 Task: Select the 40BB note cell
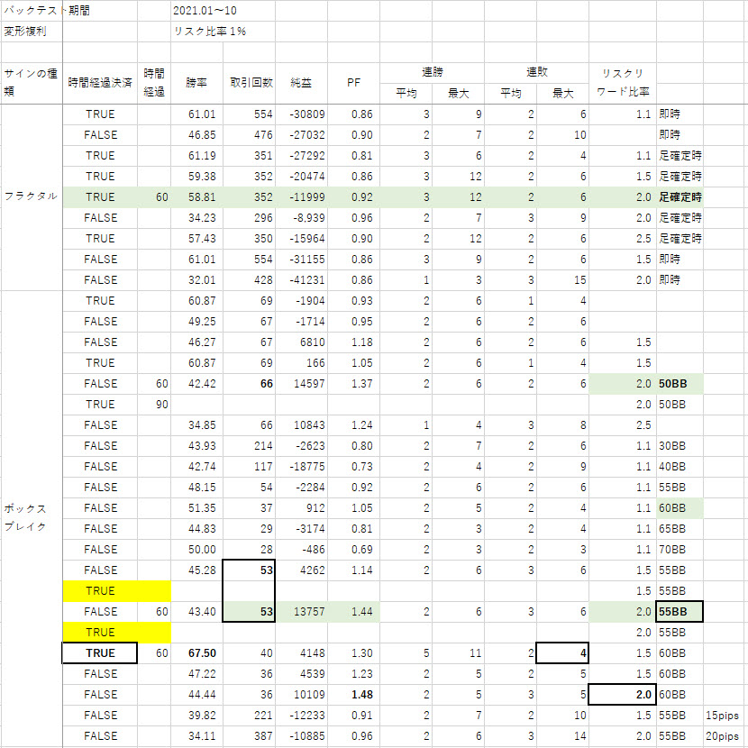click(x=680, y=467)
